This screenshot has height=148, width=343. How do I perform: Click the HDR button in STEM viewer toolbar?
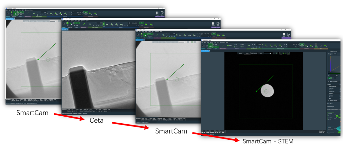pyautogui.click(x=261, y=53)
